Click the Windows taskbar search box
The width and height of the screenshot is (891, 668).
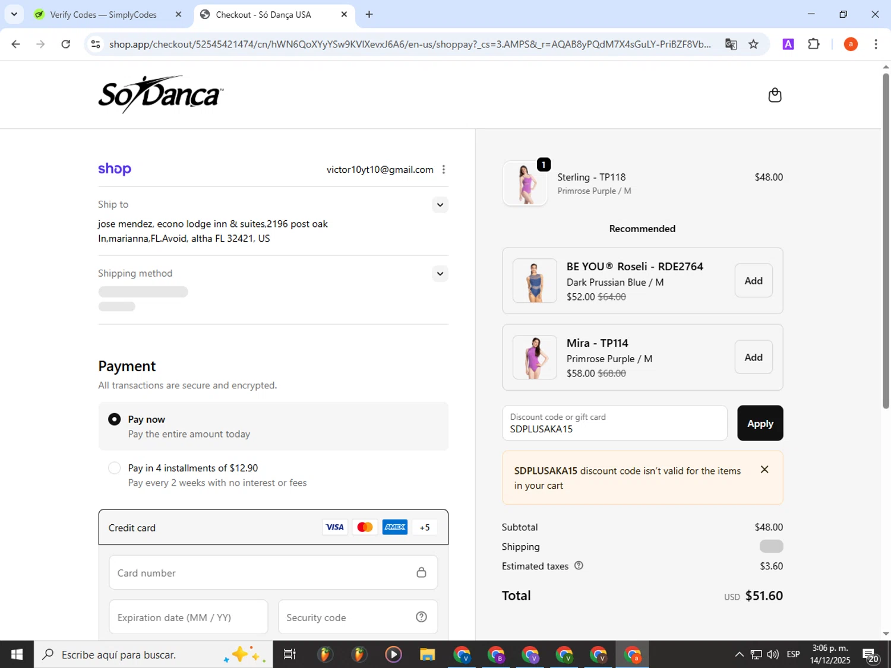pyautogui.click(x=153, y=654)
